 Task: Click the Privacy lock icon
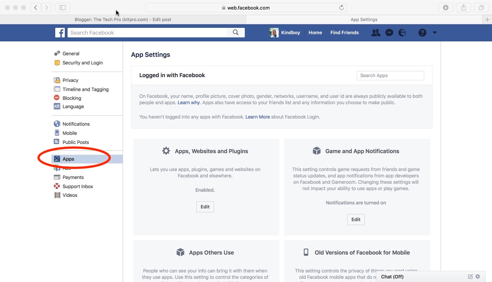pyautogui.click(x=57, y=80)
